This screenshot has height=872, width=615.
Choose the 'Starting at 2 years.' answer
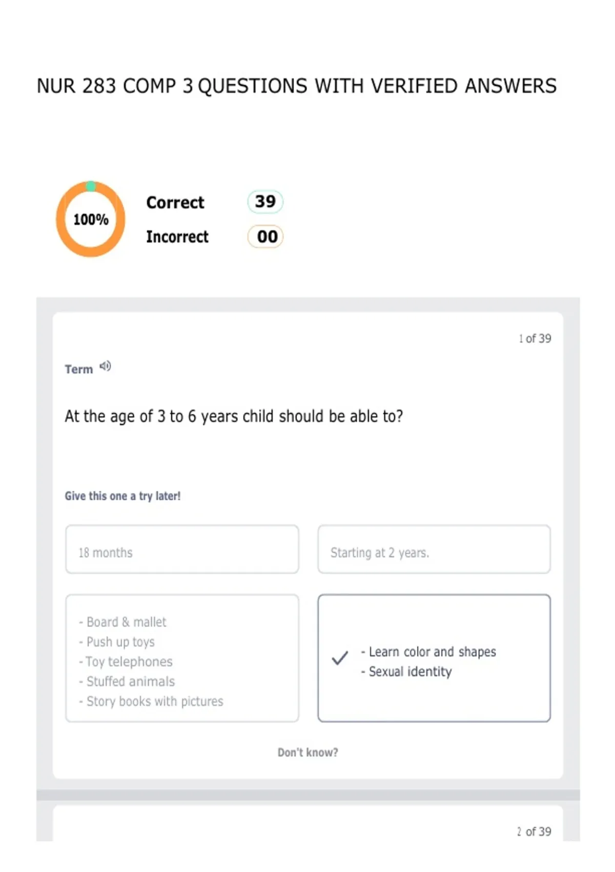434,549
